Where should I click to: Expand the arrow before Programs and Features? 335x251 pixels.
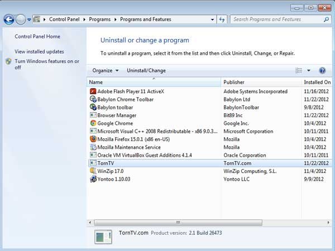[116, 20]
